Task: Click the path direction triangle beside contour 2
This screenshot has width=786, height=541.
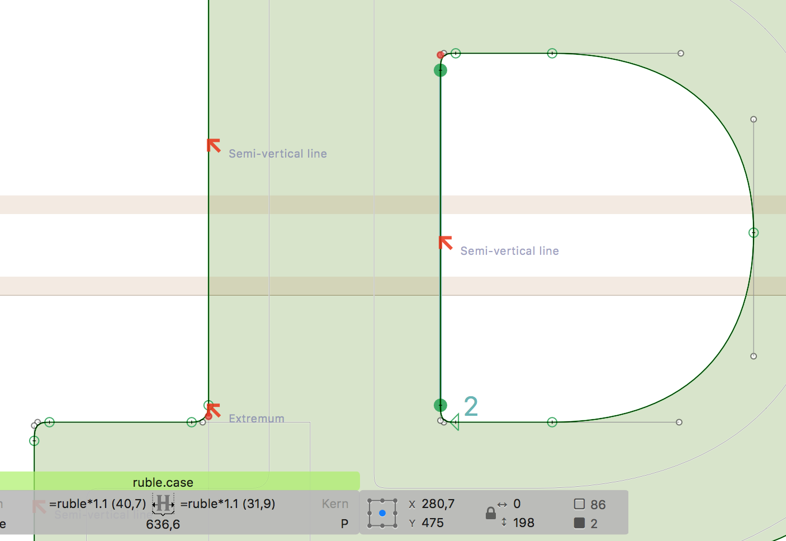Action: point(454,422)
